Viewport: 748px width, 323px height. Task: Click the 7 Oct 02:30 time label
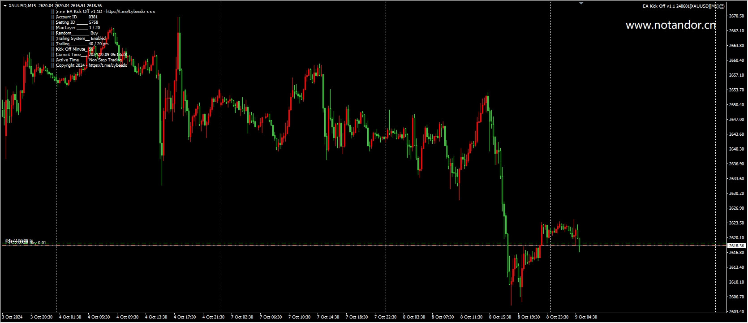point(242,317)
